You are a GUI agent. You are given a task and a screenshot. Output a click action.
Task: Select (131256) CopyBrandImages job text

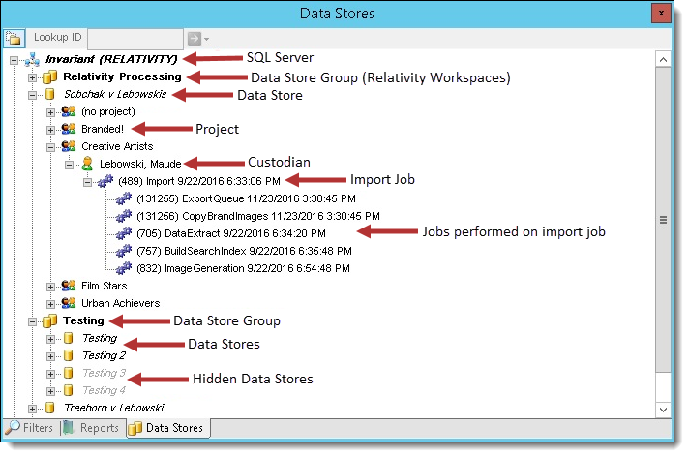258,216
